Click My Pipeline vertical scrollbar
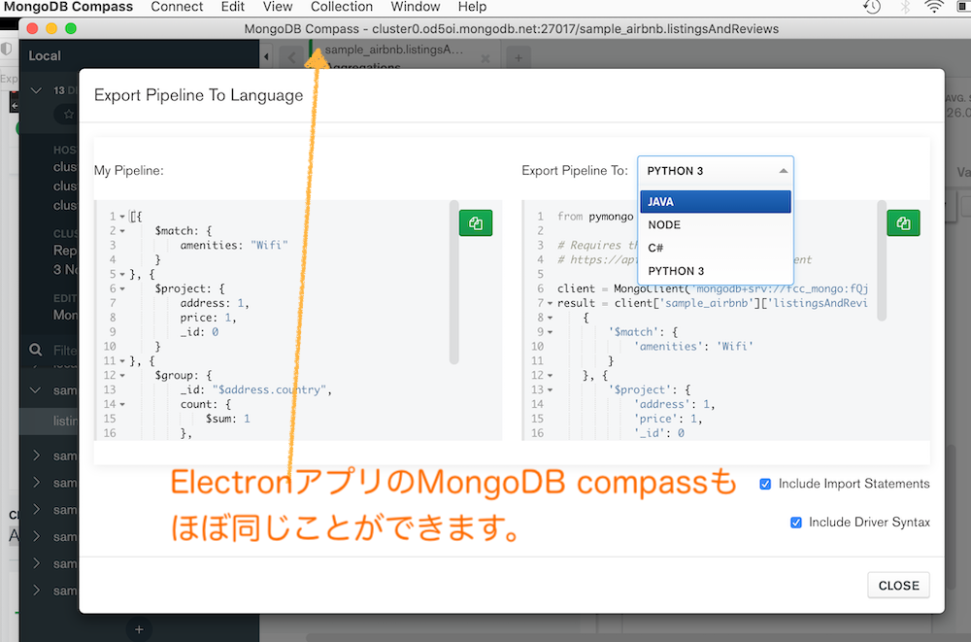The image size is (971, 642). tap(453, 282)
